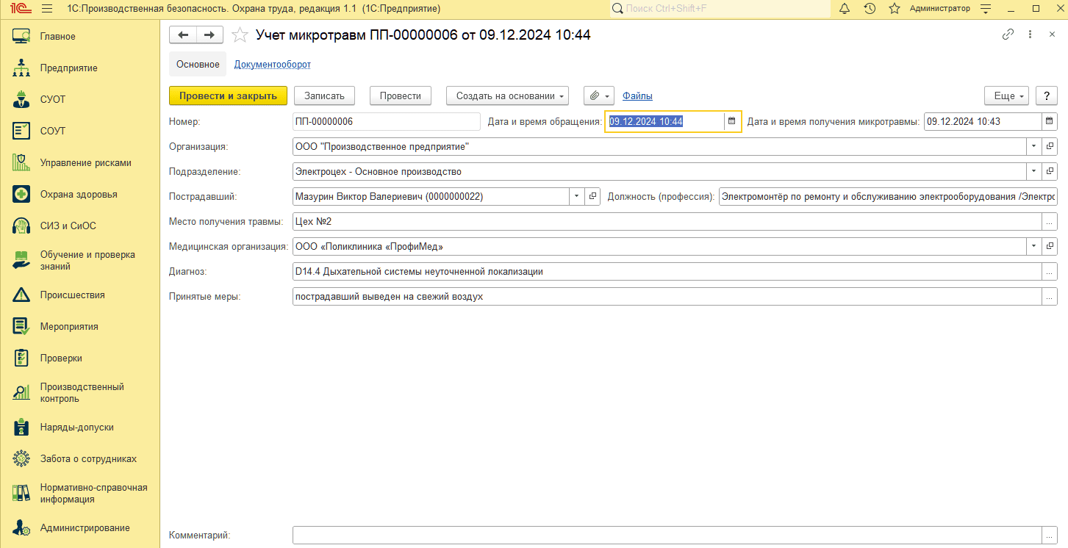Open Подразделение record card
The height and width of the screenshot is (548, 1068).
(1050, 171)
